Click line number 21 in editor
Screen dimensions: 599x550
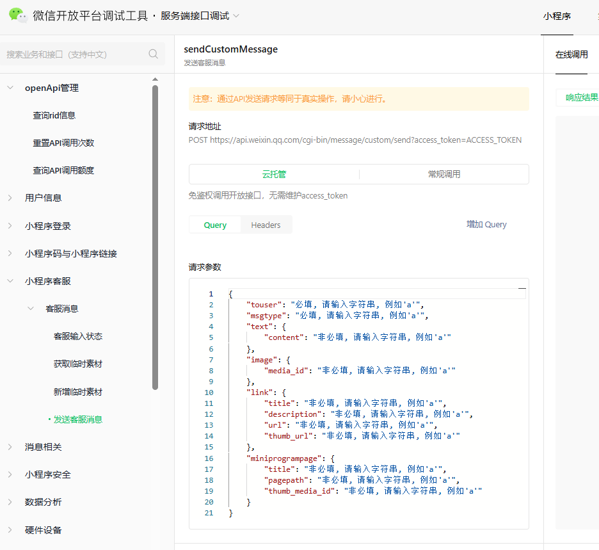point(209,513)
